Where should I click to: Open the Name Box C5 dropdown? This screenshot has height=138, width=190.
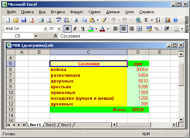coord(36,36)
